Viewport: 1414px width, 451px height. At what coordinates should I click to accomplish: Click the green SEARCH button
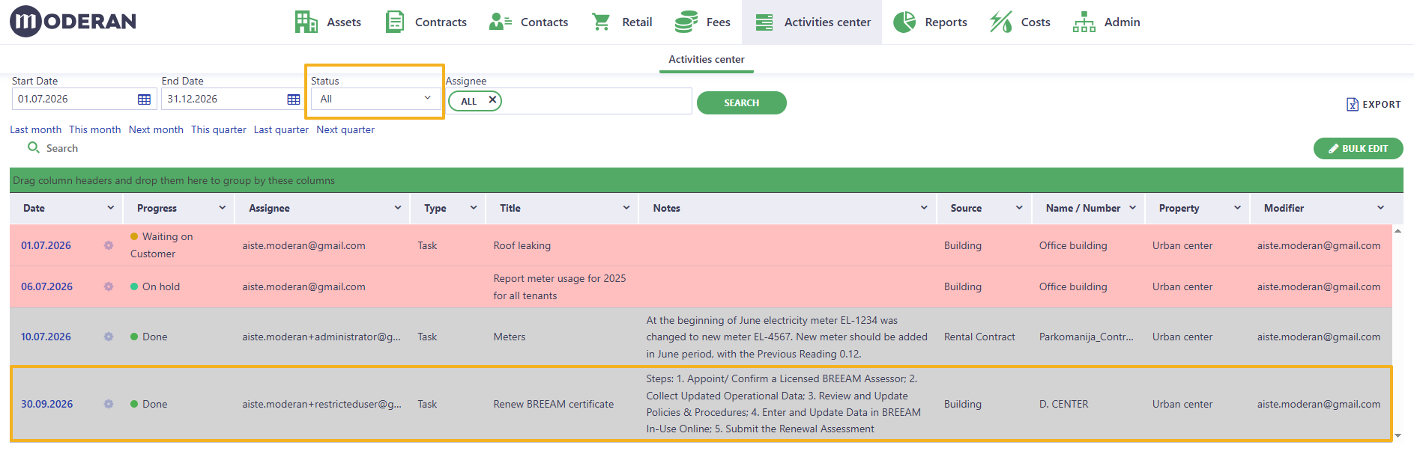pyautogui.click(x=741, y=102)
